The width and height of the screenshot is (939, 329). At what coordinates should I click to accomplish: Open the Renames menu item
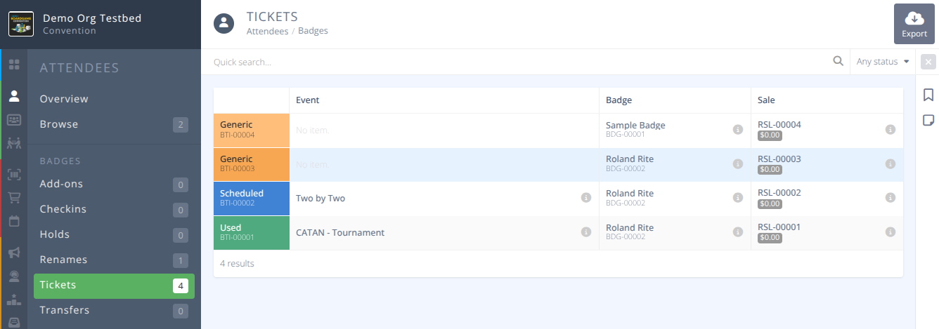(63, 260)
